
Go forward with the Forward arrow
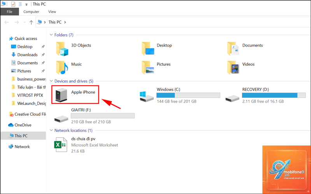pos(17,22)
